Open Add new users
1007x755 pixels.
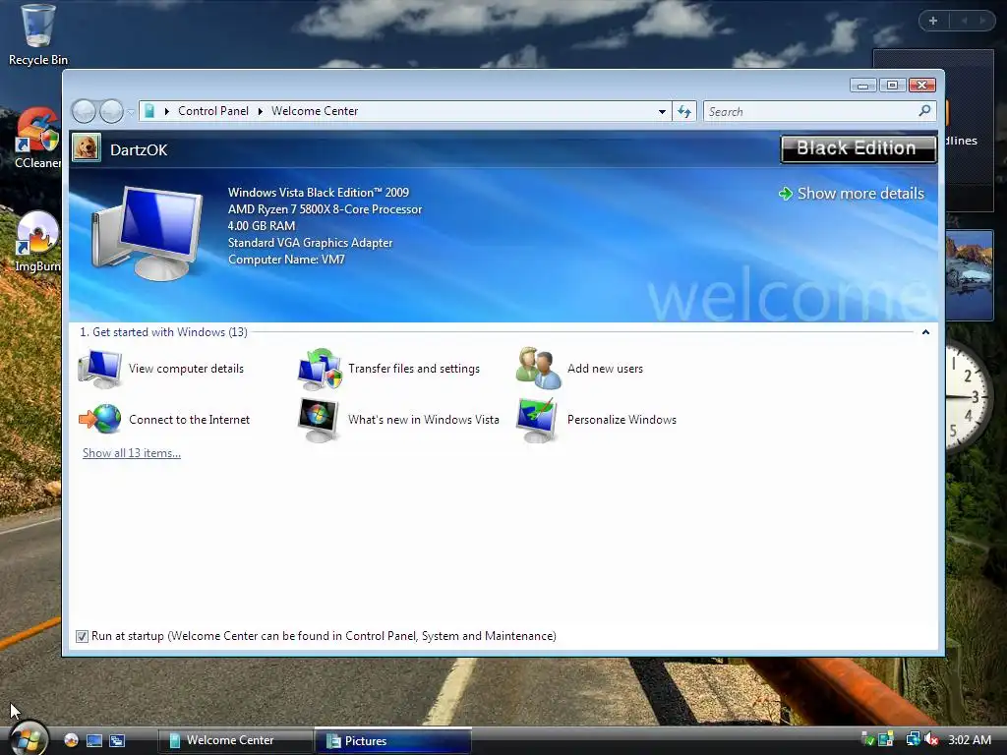[x=580, y=369]
